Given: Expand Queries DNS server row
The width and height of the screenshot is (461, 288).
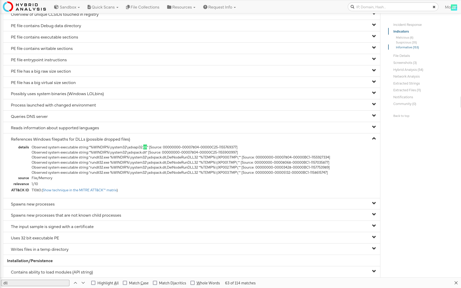Looking at the screenshot, I should tap(192, 116).
